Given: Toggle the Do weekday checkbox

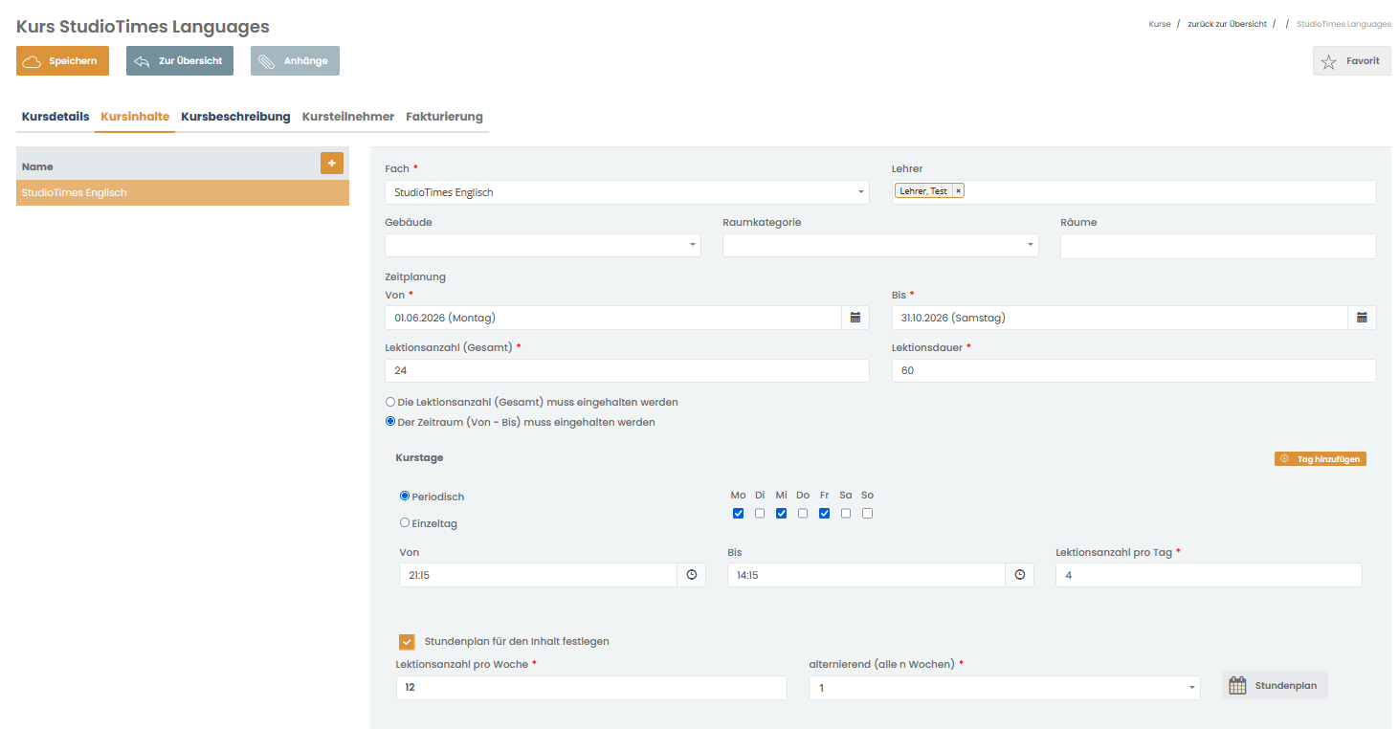Looking at the screenshot, I should pos(803,514).
